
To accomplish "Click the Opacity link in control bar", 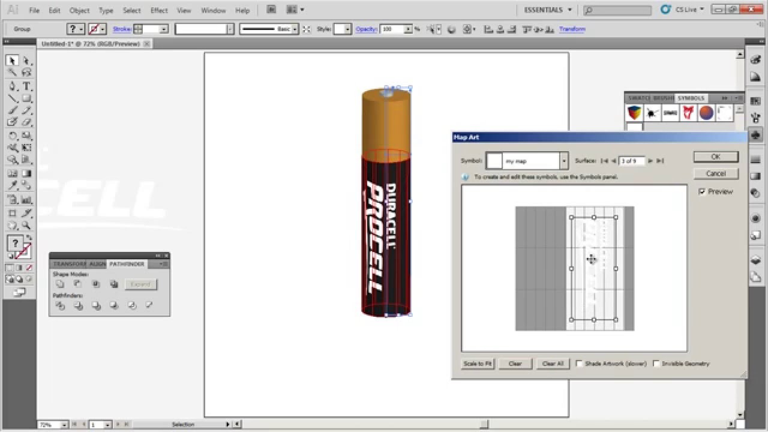I will pos(366,29).
